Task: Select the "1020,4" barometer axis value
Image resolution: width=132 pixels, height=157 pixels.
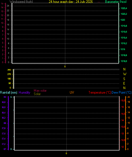Action: (124, 8)
